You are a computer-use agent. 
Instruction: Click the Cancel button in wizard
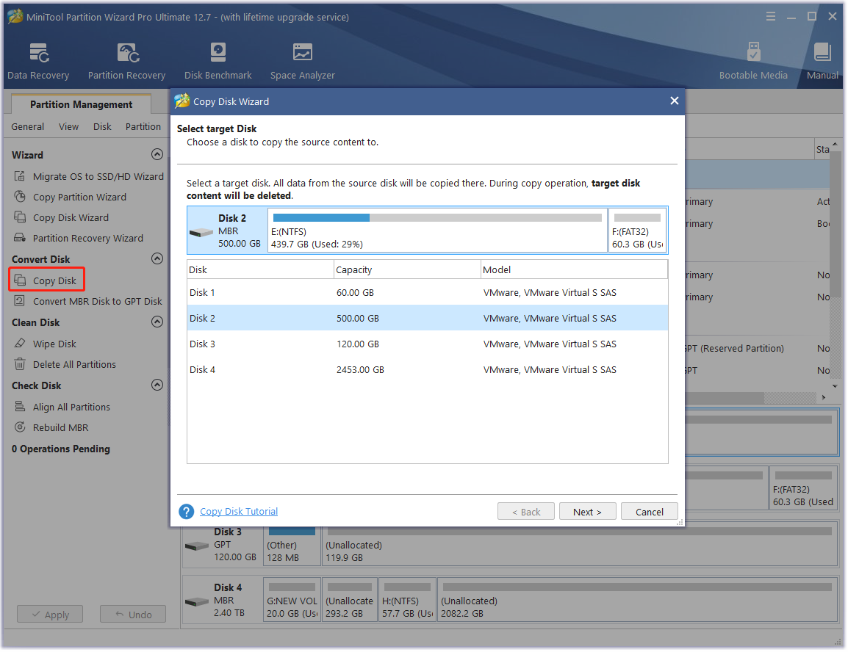click(649, 512)
